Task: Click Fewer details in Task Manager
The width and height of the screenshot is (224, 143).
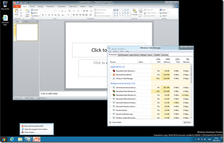Action: click(x=115, y=122)
